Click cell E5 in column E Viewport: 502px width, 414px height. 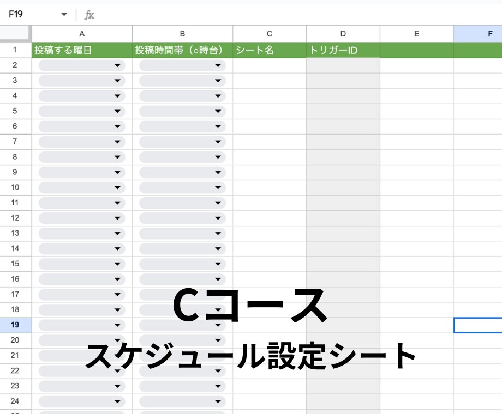(417, 111)
